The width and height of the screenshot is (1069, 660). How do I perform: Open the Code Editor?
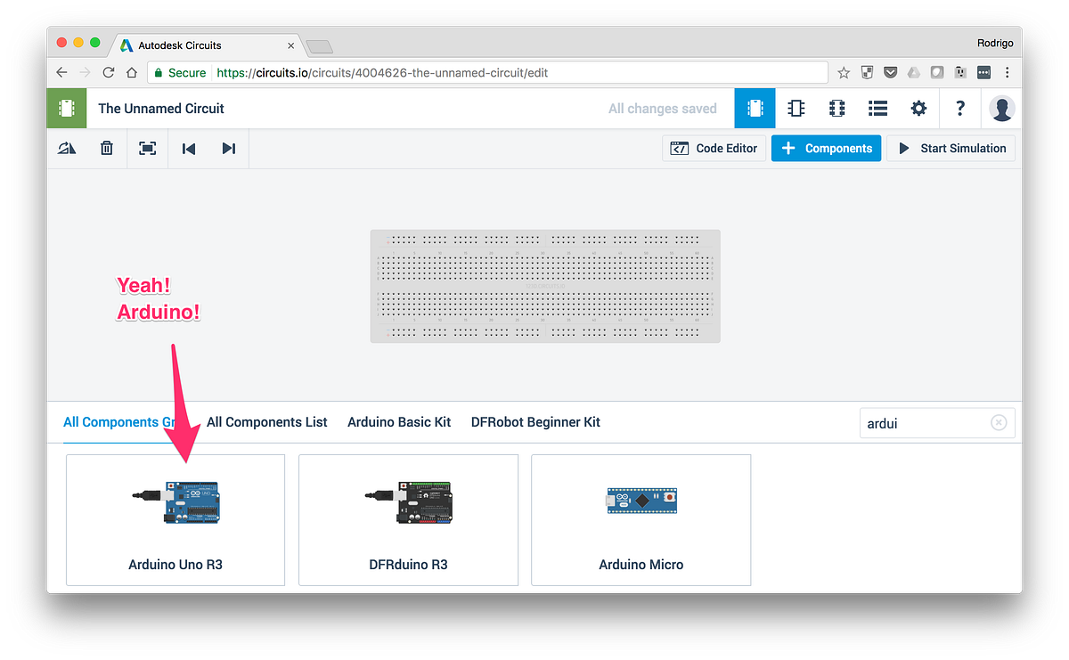click(714, 148)
